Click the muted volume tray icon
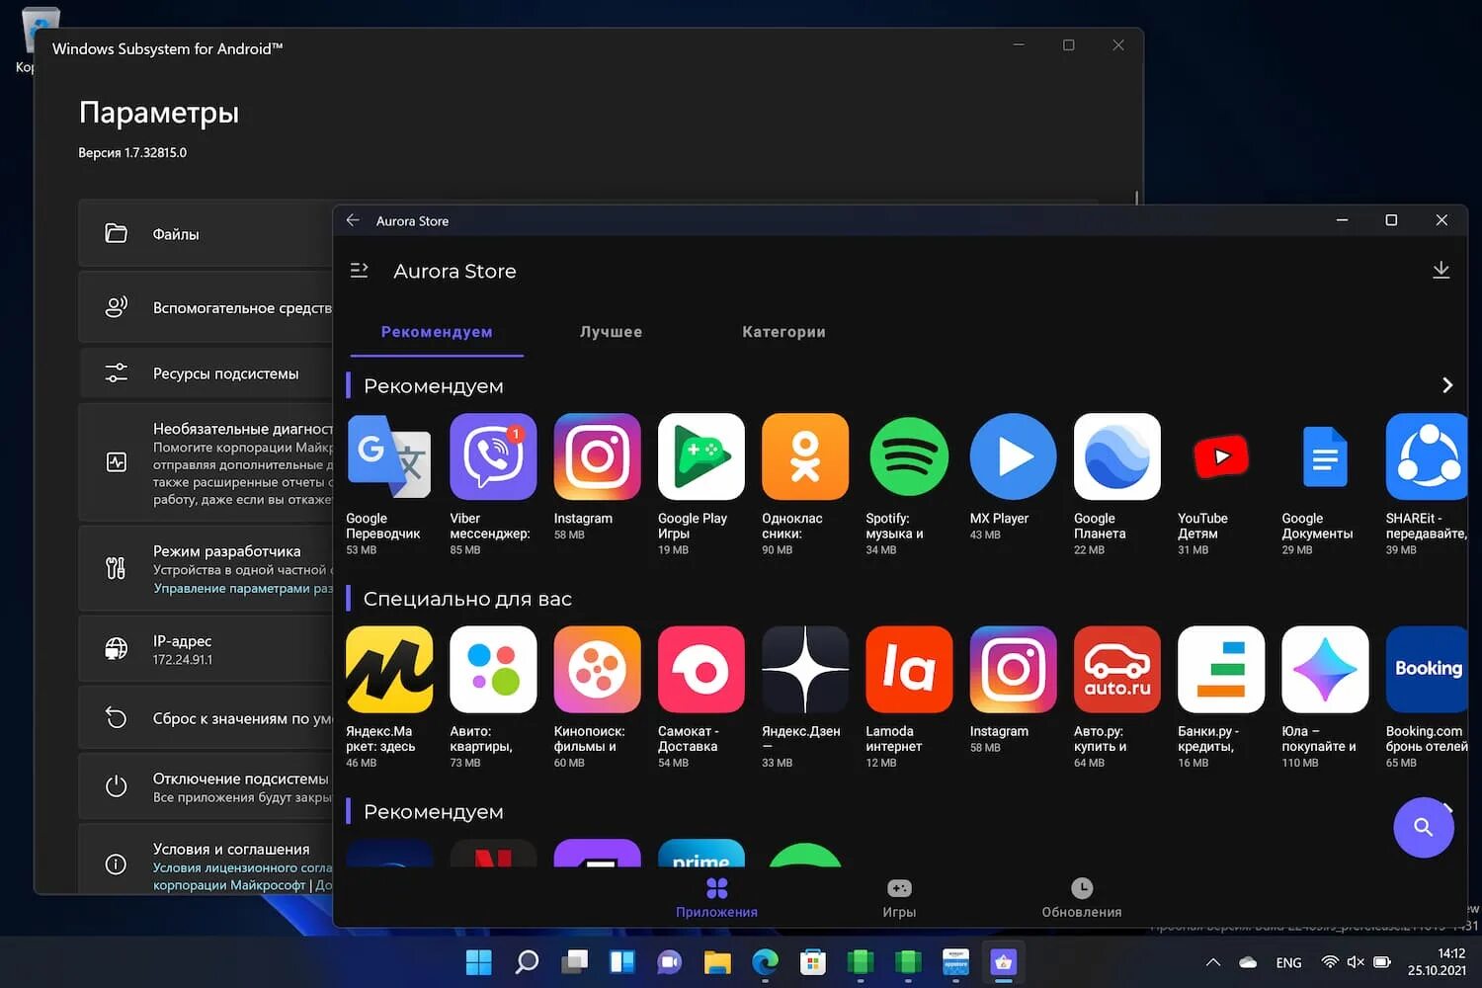The image size is (1482, 988). tap(1356, 962)
